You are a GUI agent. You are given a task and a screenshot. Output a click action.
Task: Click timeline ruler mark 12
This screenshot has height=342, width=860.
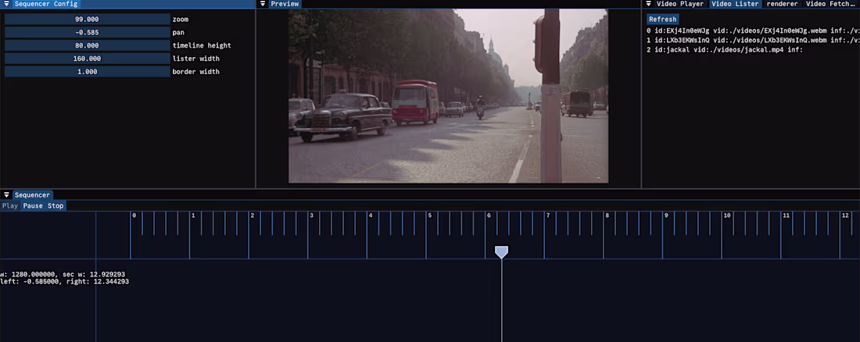click(x=845, y=216)
